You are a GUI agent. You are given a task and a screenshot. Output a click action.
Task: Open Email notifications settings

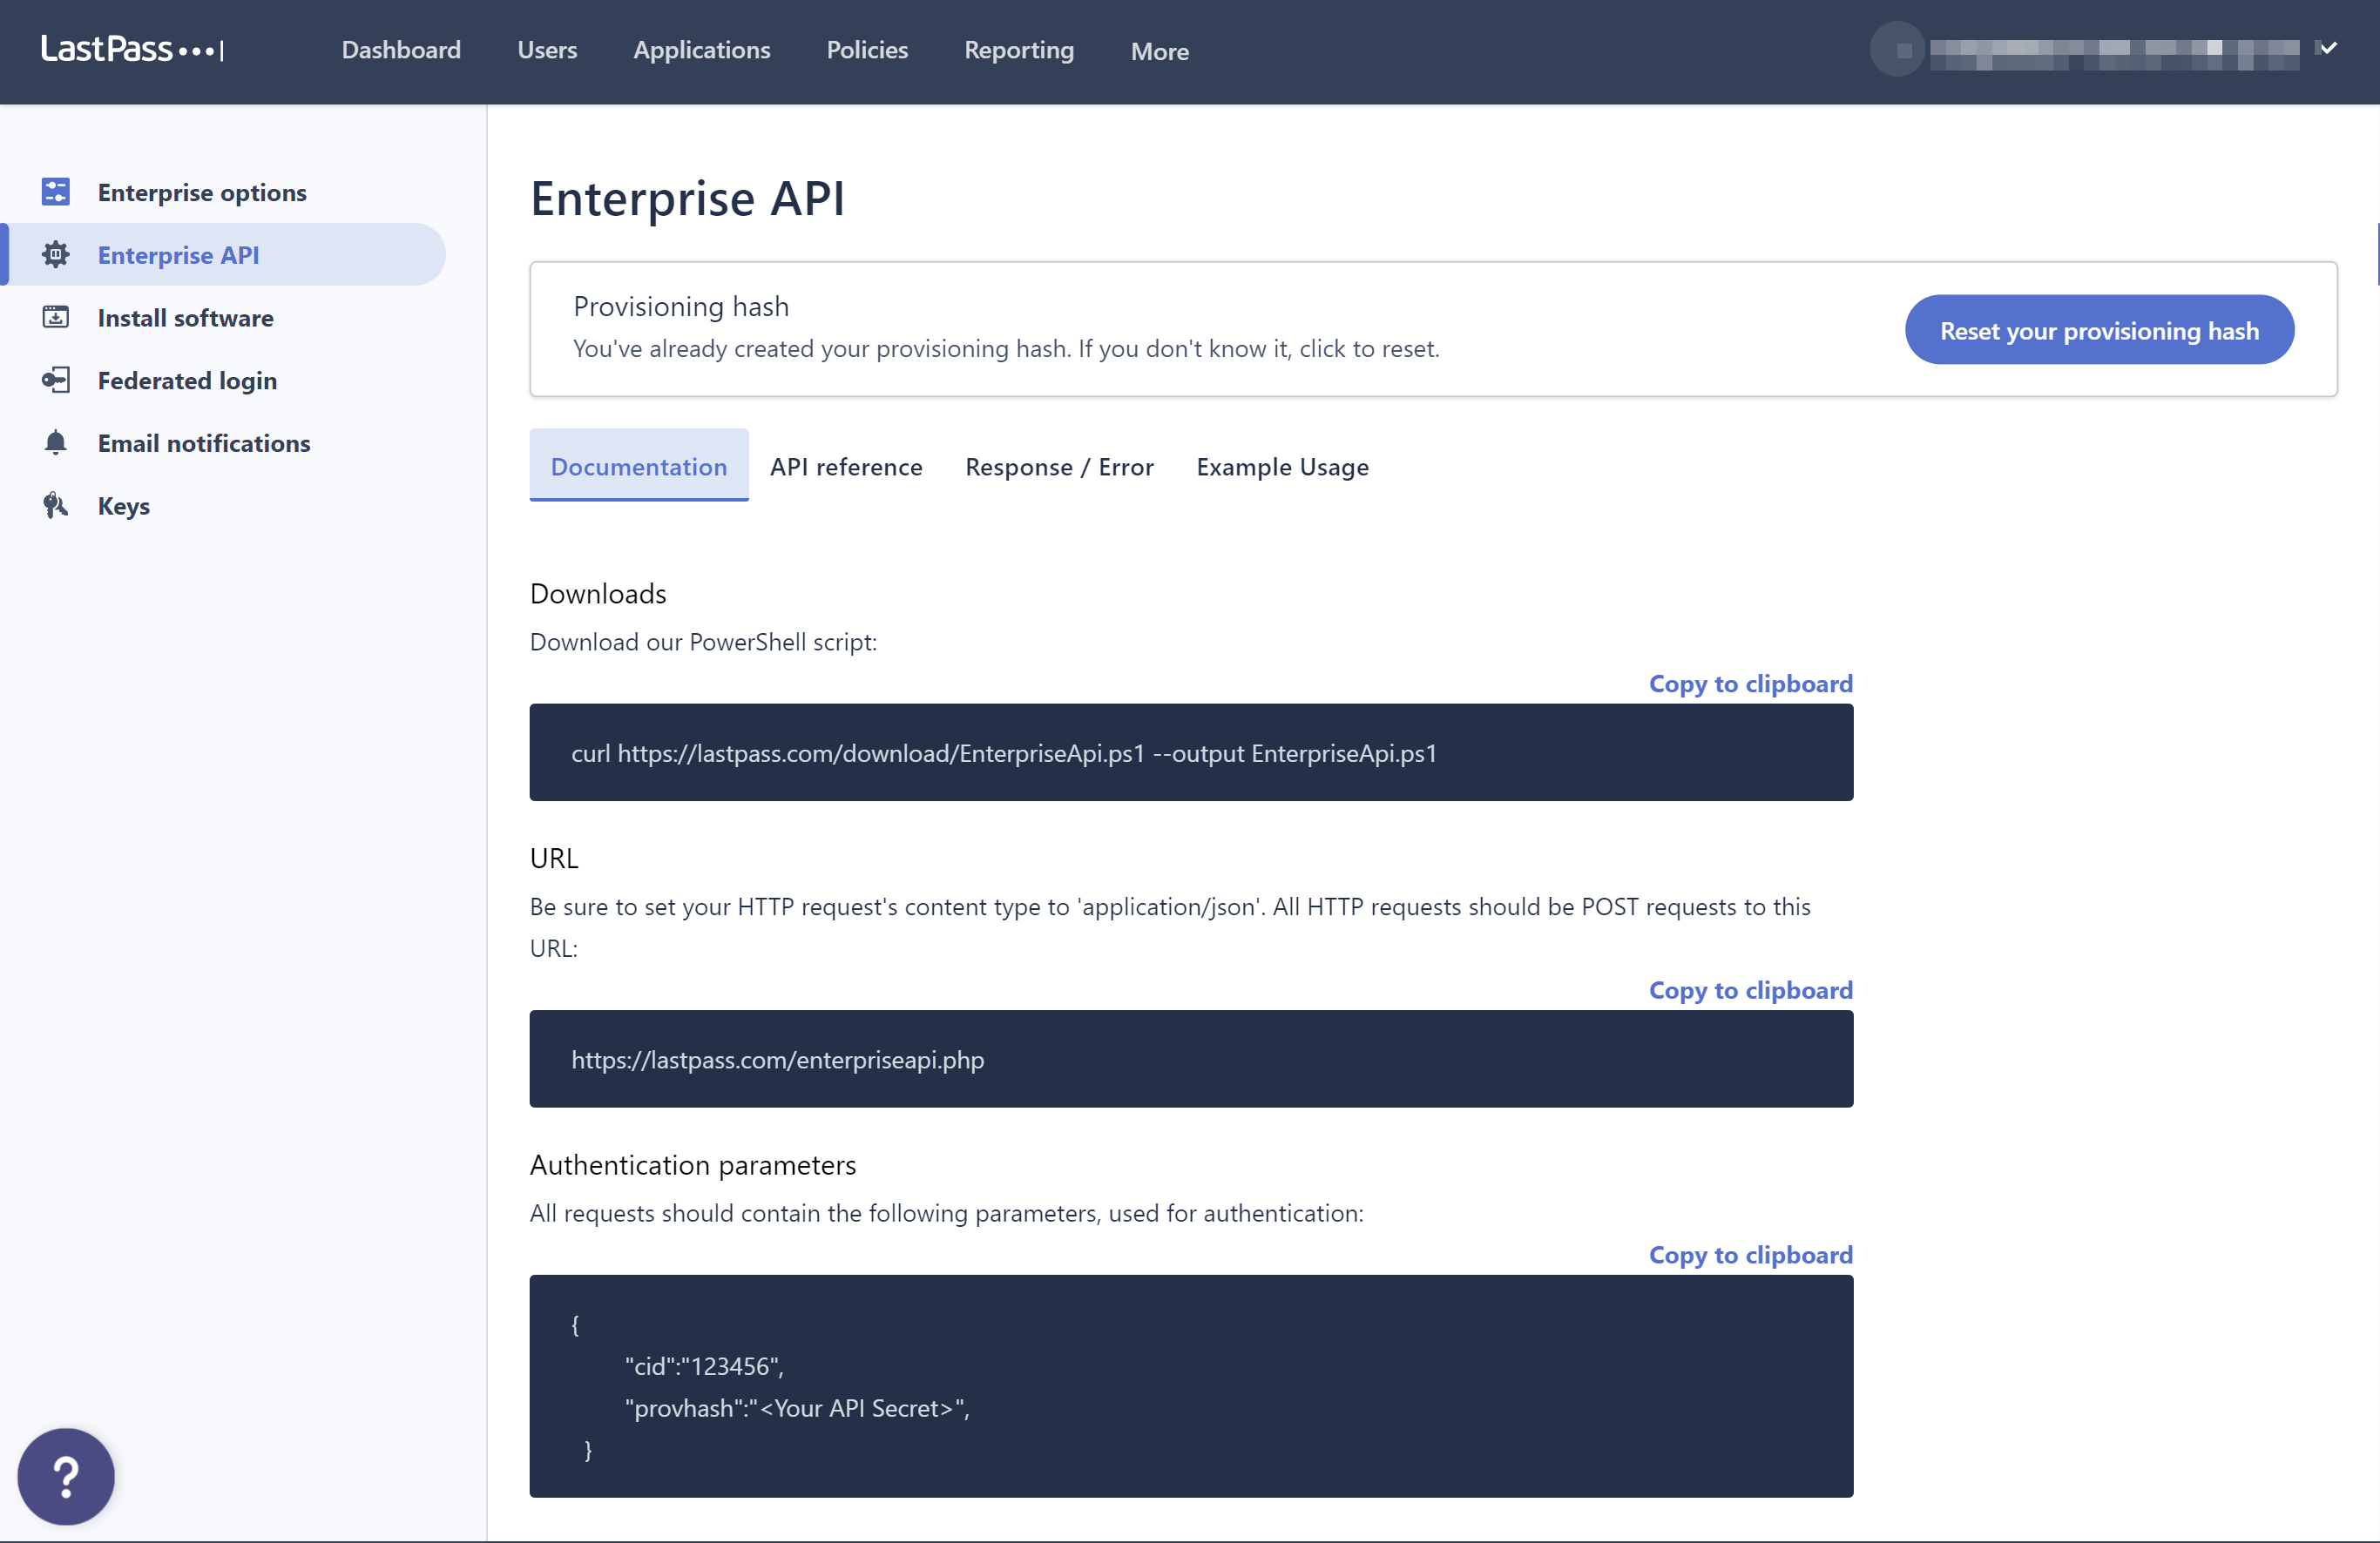pos(204,442)
